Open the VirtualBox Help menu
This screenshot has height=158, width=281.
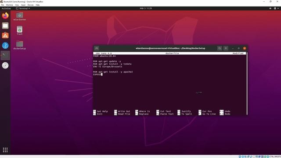tap(38, 5)
